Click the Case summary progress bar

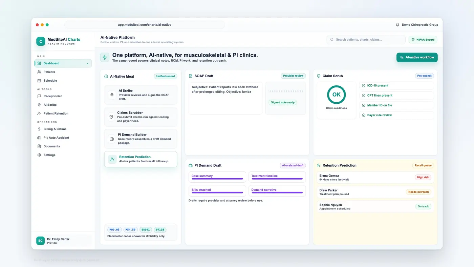(217, 179)
